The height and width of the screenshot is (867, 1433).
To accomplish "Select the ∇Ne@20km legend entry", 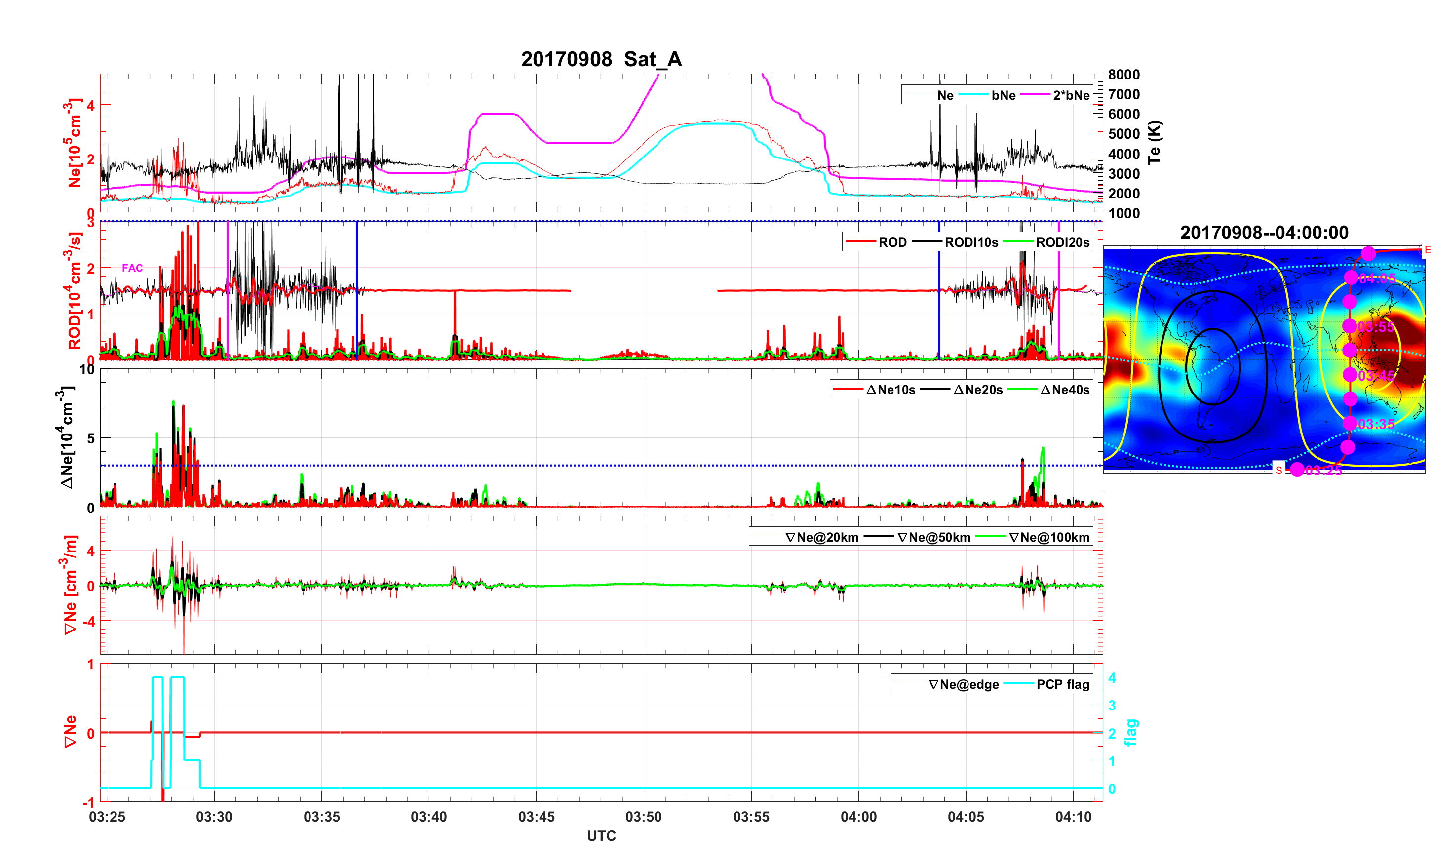I will pos(821,538).
